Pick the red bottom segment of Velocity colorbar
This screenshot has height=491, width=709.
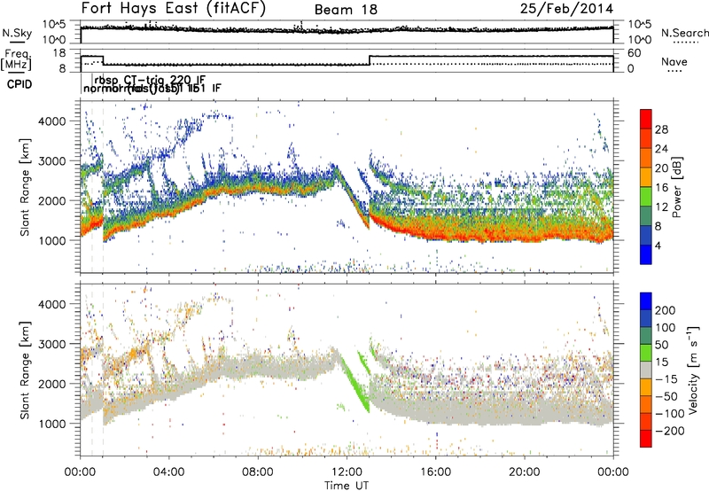pos(646,439)
